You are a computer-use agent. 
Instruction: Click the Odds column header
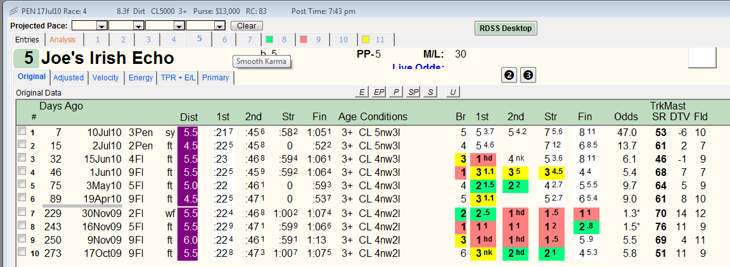point(625,117)
